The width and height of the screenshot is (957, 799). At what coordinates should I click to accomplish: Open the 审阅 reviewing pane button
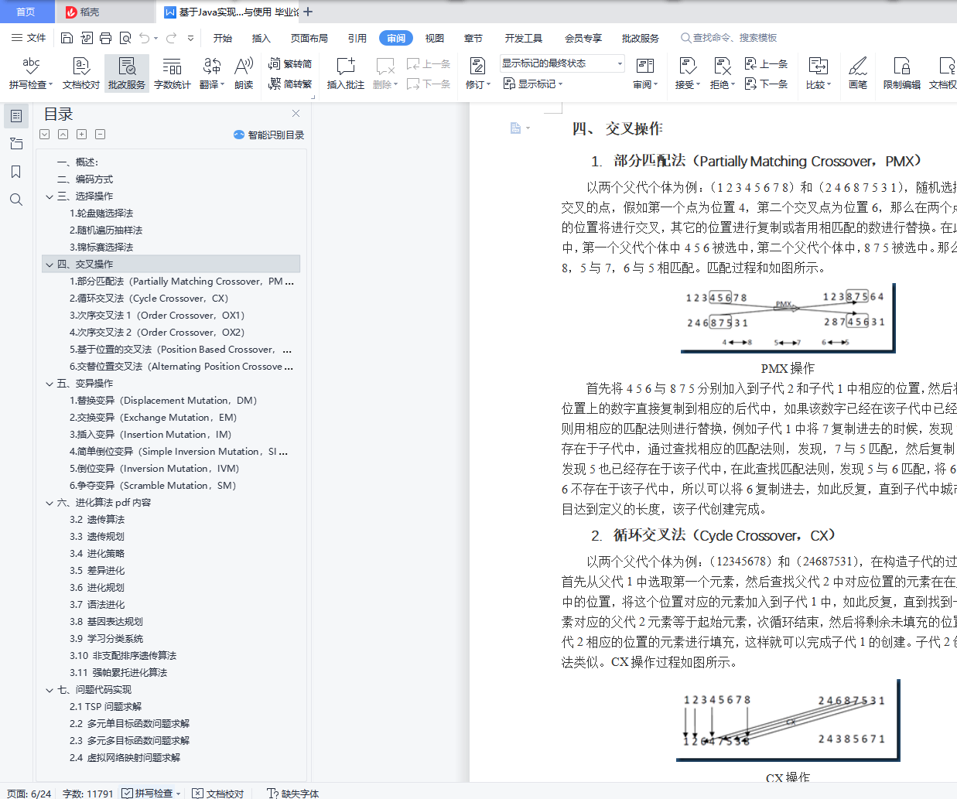[x=645, y=73]
